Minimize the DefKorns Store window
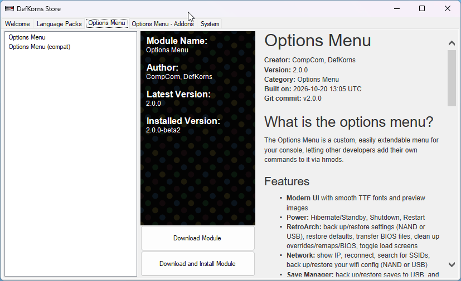 (x=397, y=8)
